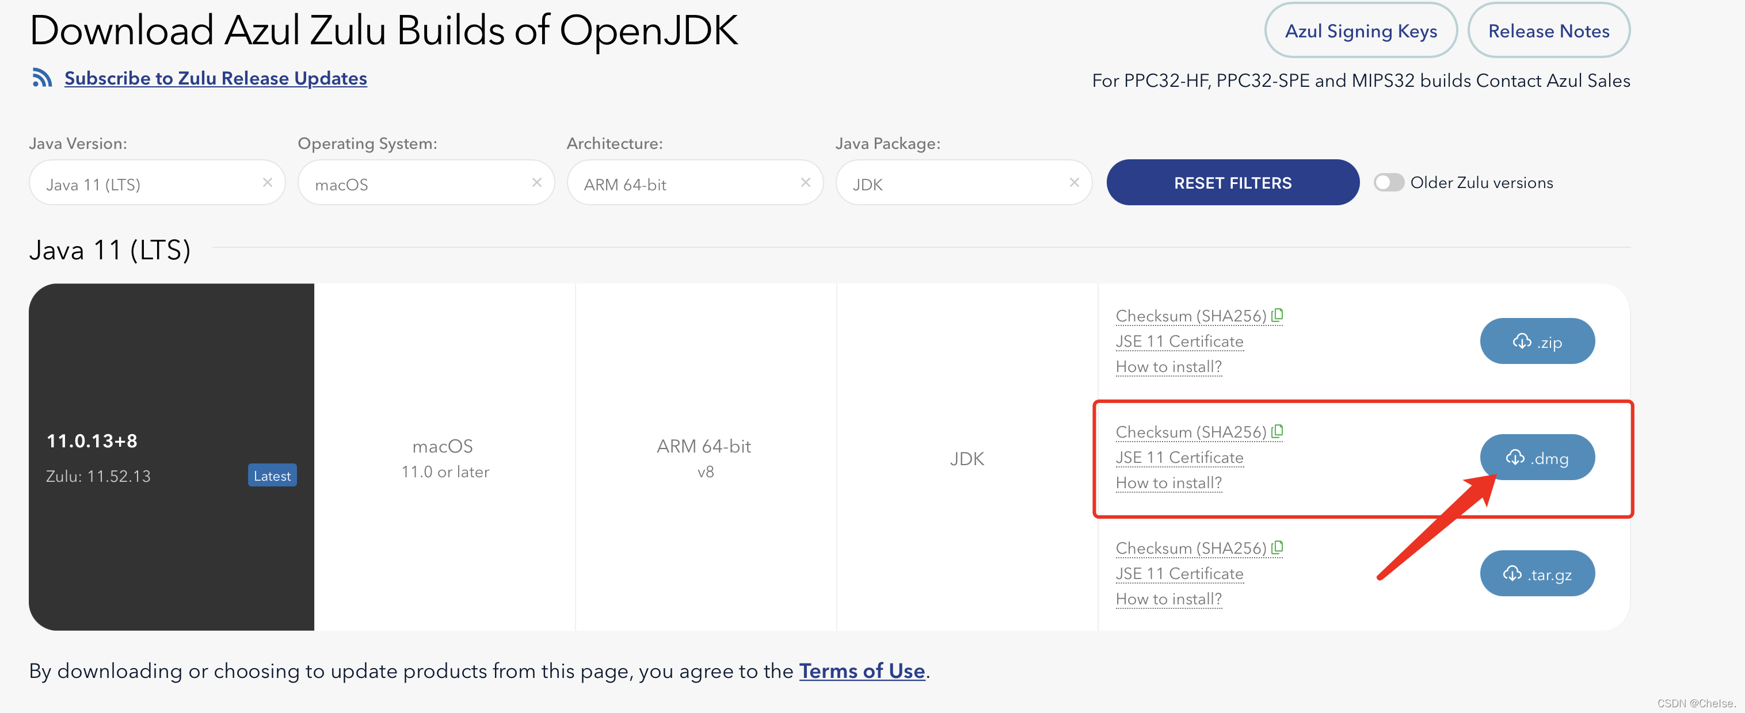
Task: Open the Terms of Use link
Action: [862, 670]
